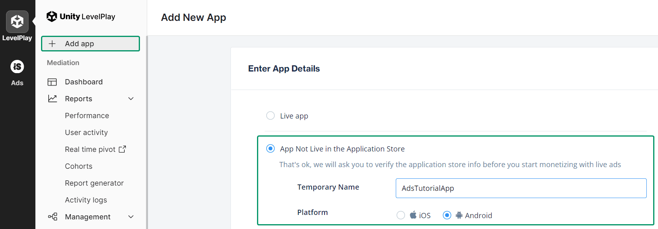Click the plus icon beside Add app

pos(52,44)
